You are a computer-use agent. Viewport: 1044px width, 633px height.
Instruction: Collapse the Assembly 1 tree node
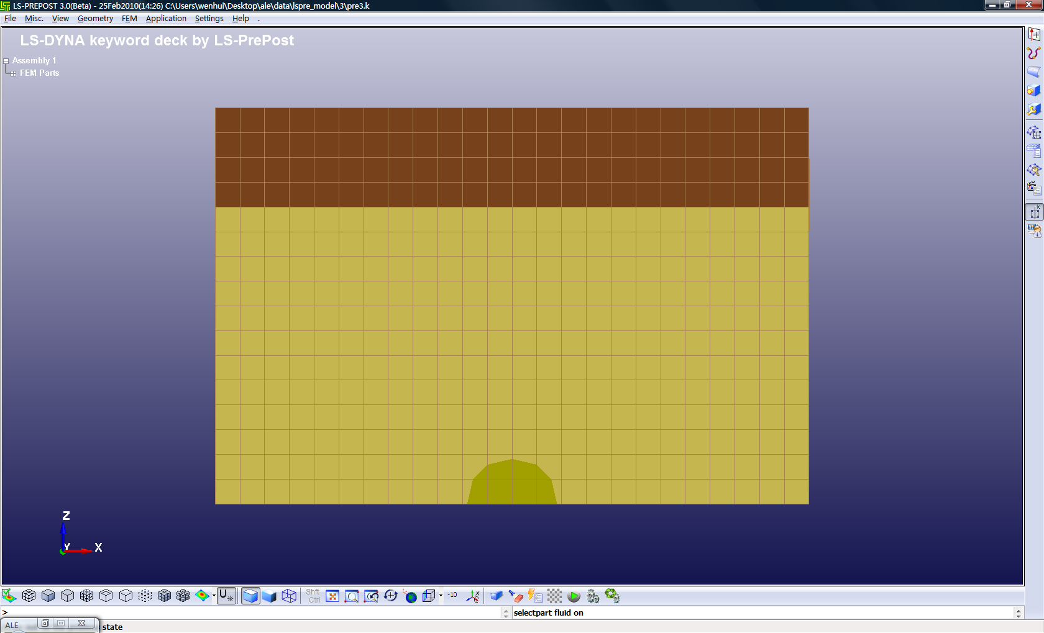click(x=6, y=61)
